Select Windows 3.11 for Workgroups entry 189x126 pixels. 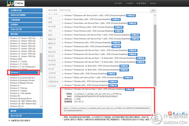pos(24,67)
